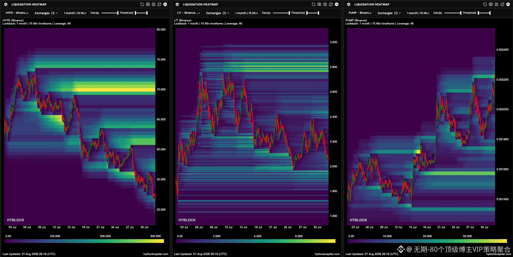Screen dimensions: 513x257
Task: Click the Decay slider in the PUMP panel
Action: [453, 13]
